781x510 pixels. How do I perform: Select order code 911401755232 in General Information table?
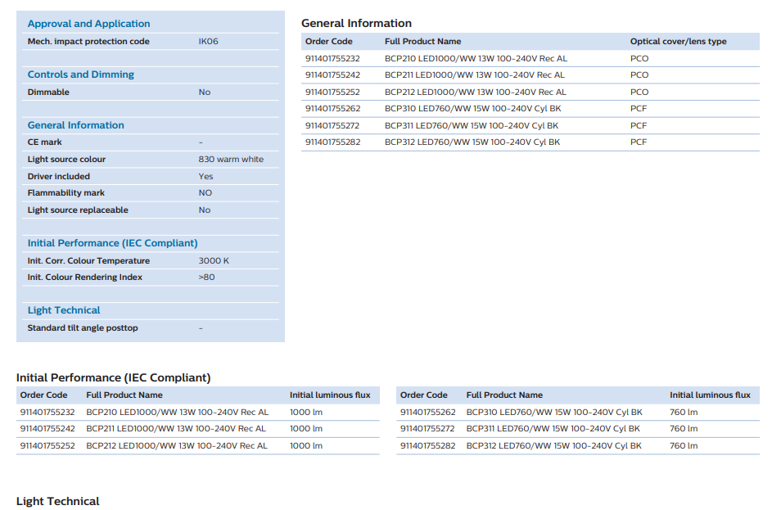tap(332, 58)
